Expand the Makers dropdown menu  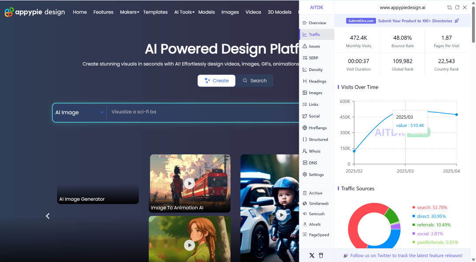click(130, 12)
